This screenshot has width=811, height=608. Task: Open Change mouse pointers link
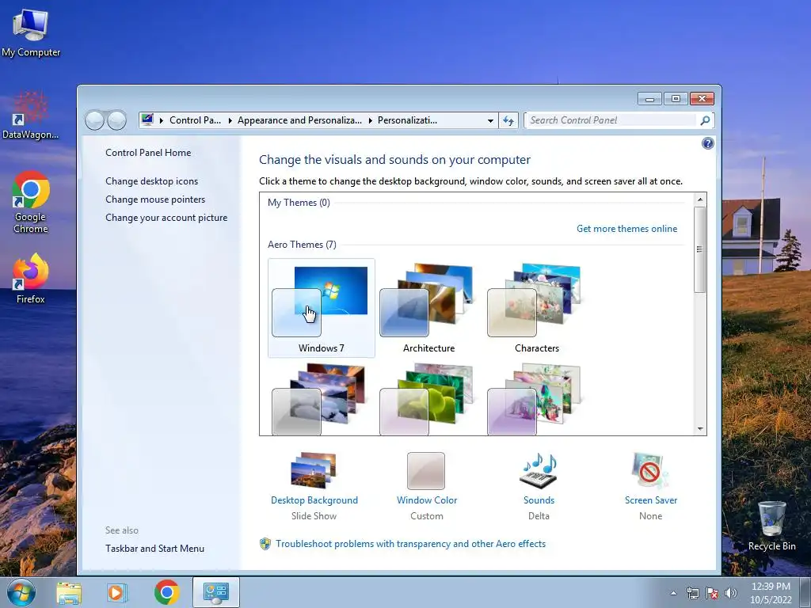click(x=155, y=199)
